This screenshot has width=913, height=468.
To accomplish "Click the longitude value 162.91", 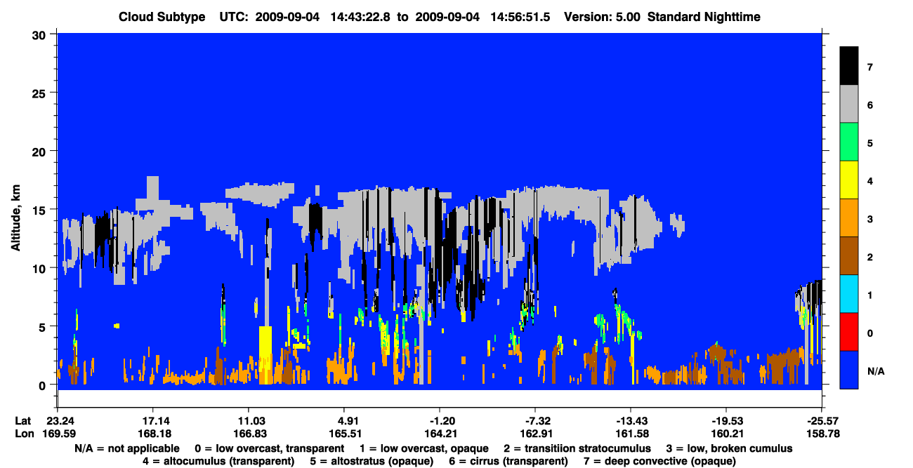I will click(535, 434).
